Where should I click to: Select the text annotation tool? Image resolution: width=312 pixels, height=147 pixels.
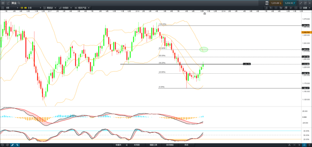pos(271,8)
